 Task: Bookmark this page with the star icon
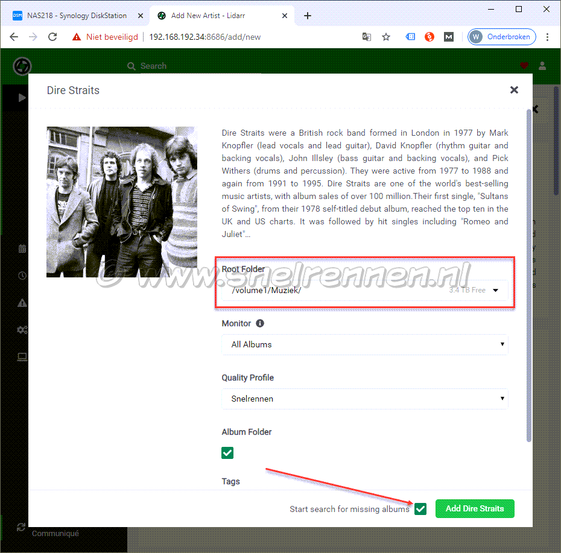(385, 37)
